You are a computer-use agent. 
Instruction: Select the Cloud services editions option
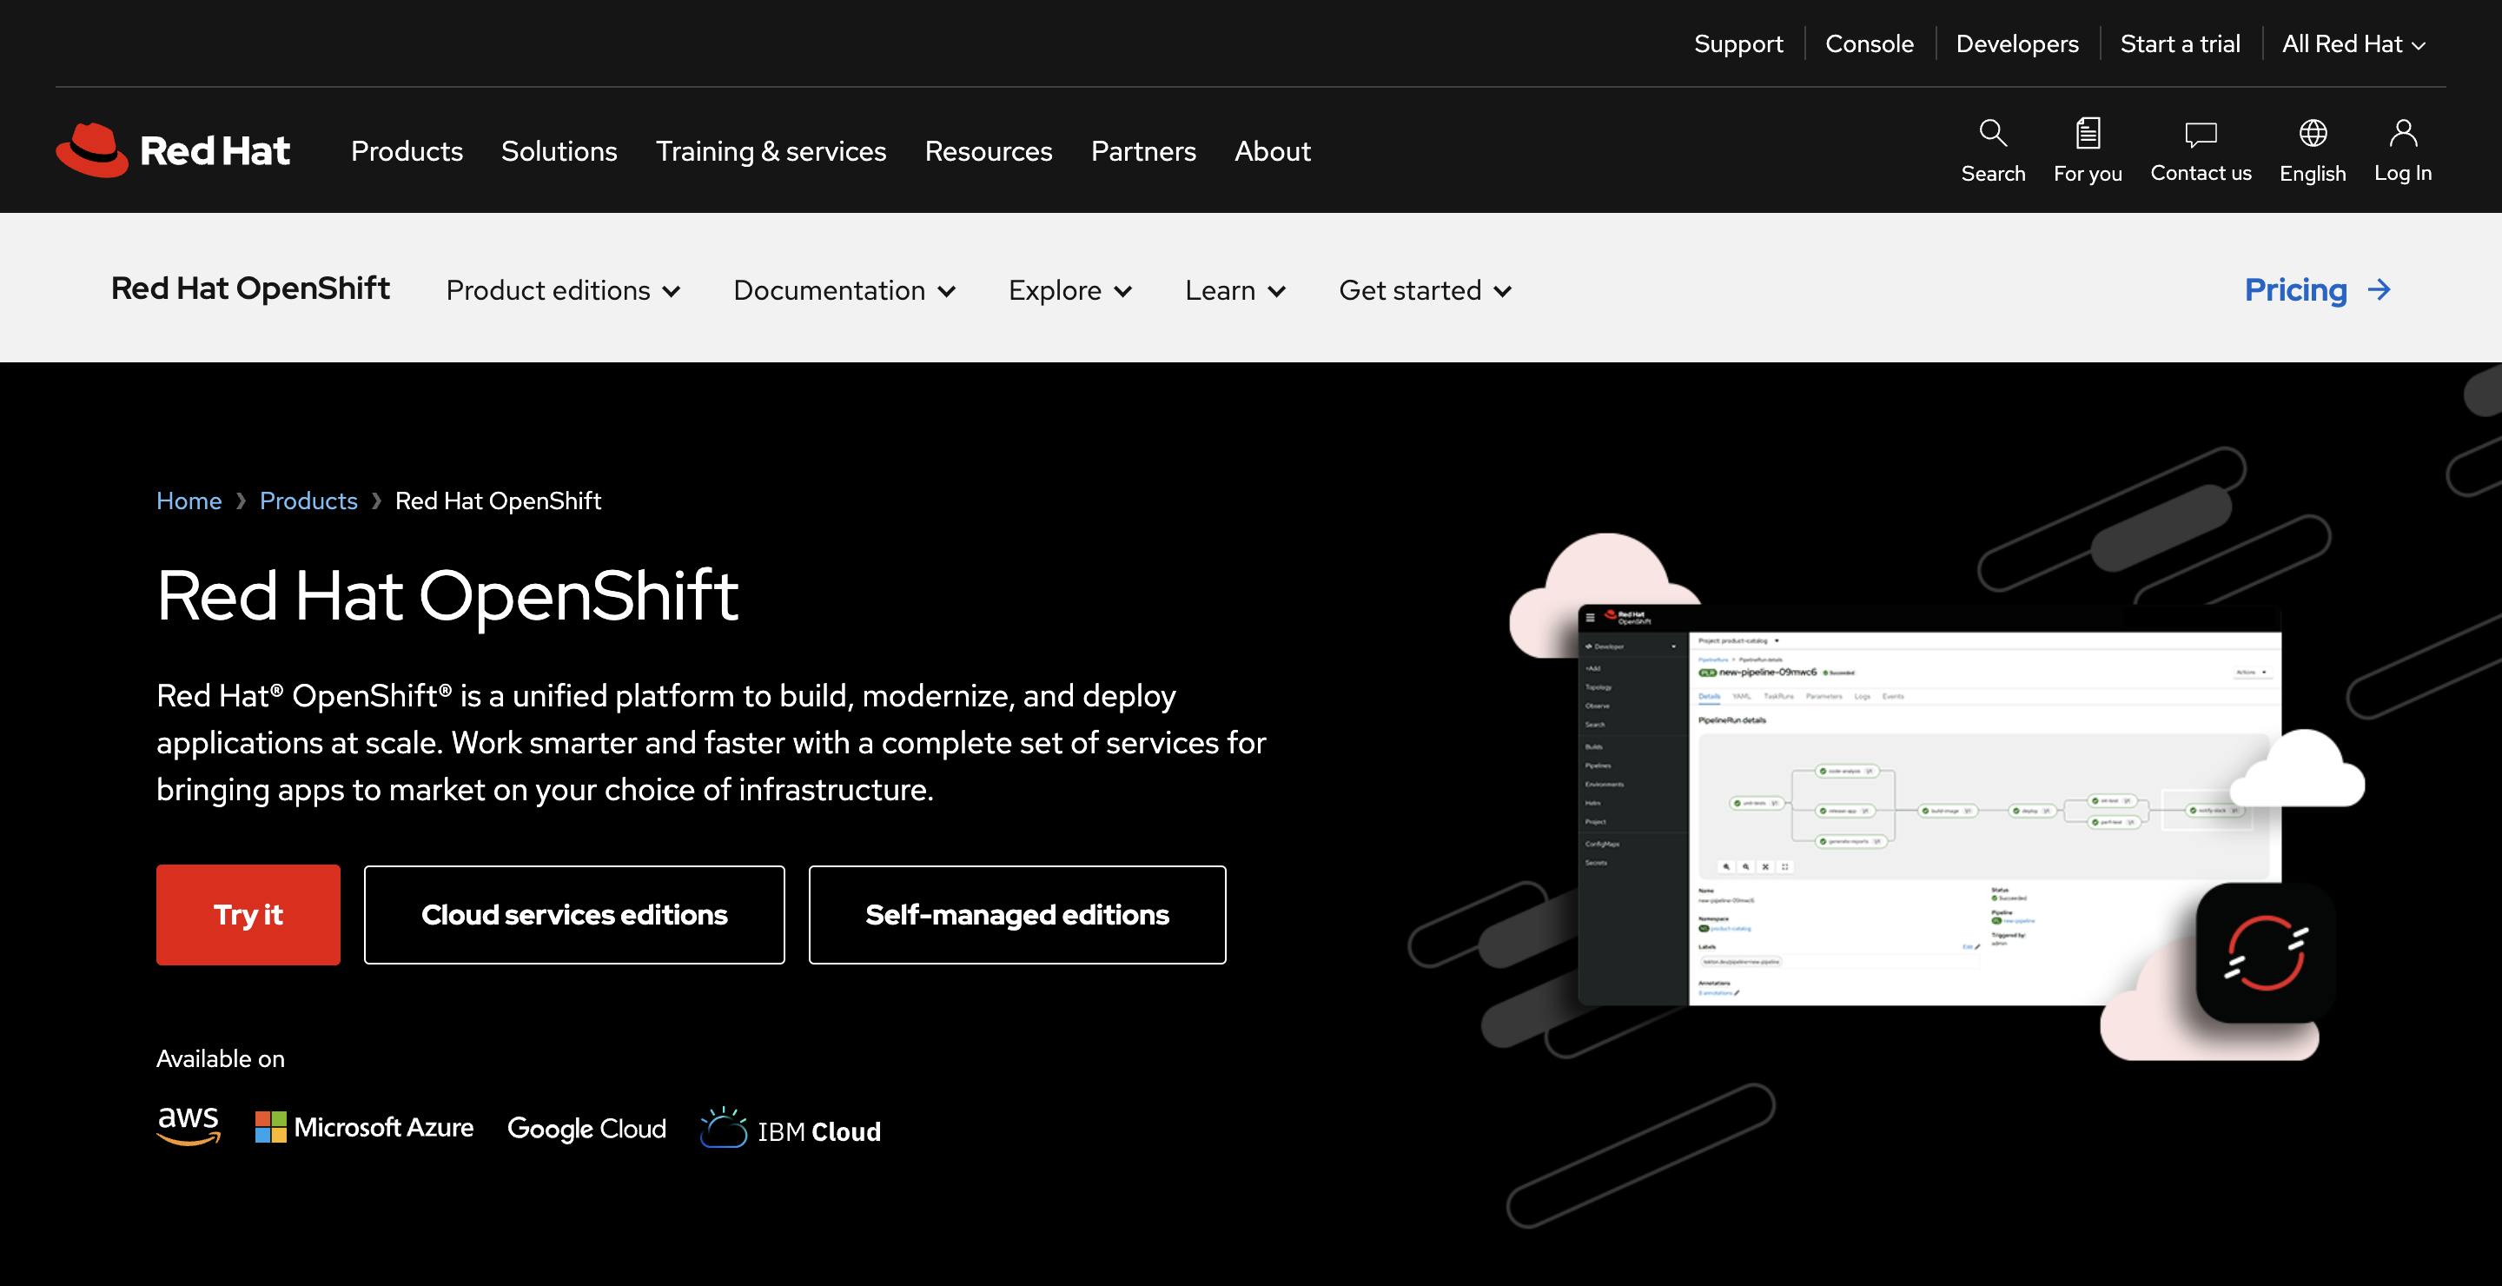[574, 913]
